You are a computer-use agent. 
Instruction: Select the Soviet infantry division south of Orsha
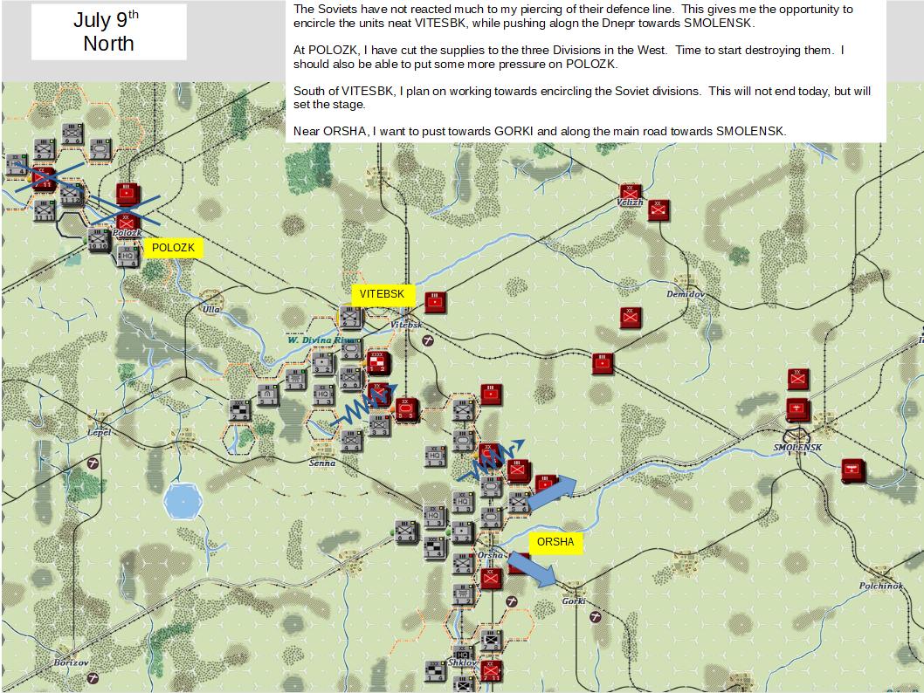pyautogui.click(x=491, y=578)
